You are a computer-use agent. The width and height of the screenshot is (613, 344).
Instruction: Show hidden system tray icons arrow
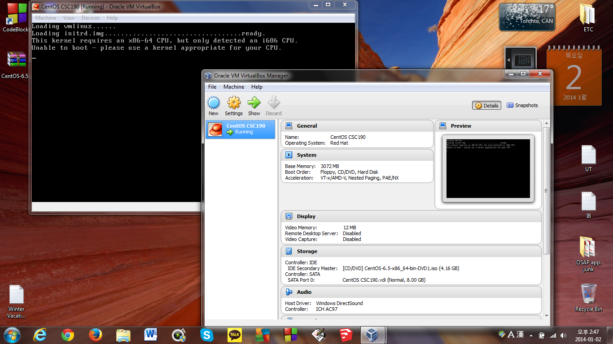click(x=531, y=335)
